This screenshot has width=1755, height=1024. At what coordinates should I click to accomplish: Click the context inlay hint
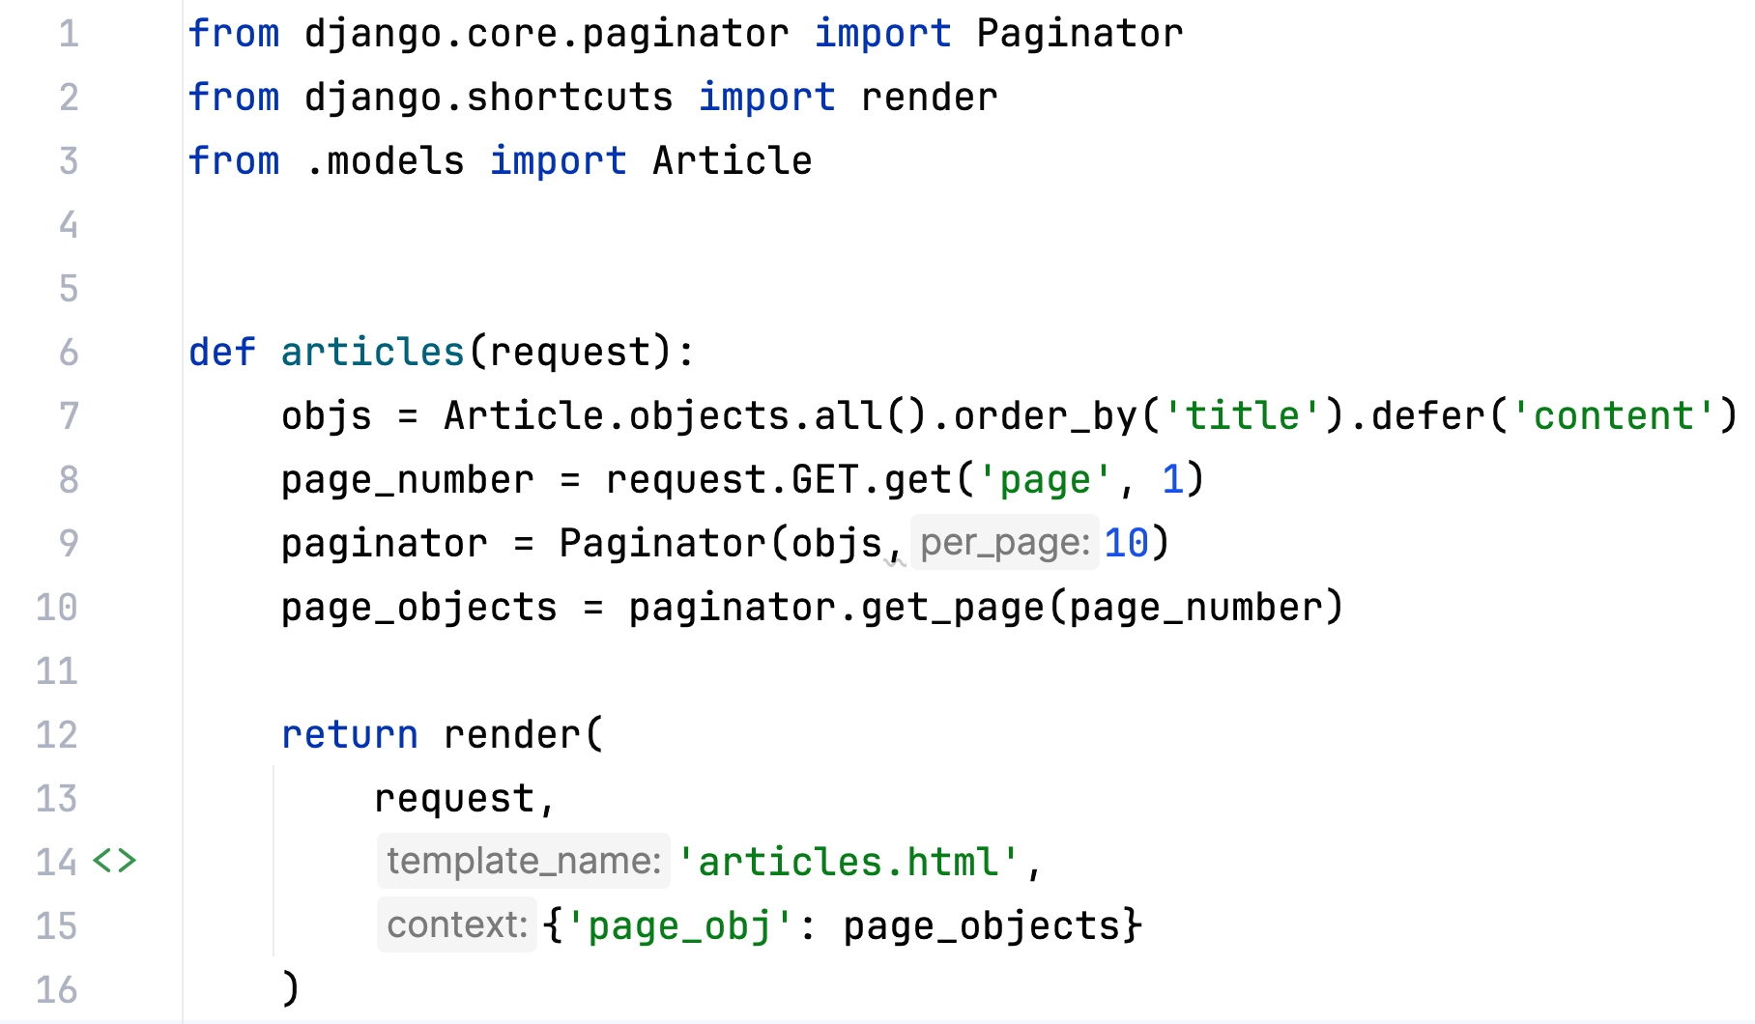pos(456,924)
